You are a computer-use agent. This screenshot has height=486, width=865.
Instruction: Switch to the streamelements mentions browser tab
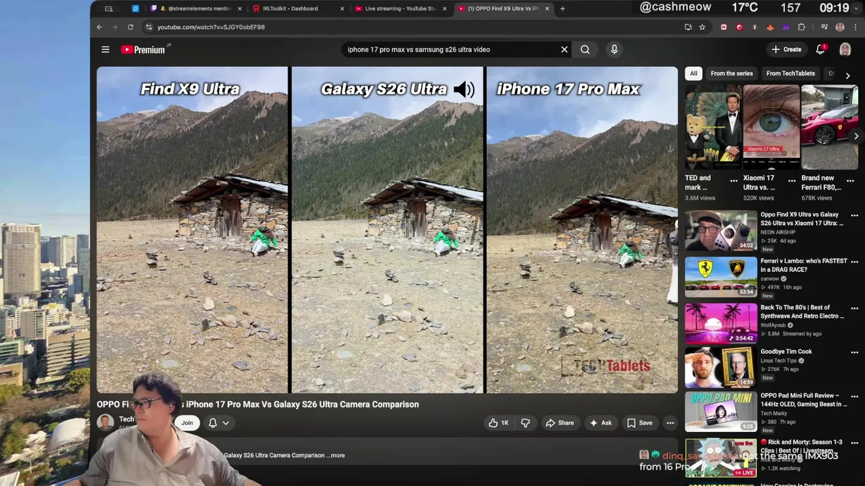tap(197, 9)
